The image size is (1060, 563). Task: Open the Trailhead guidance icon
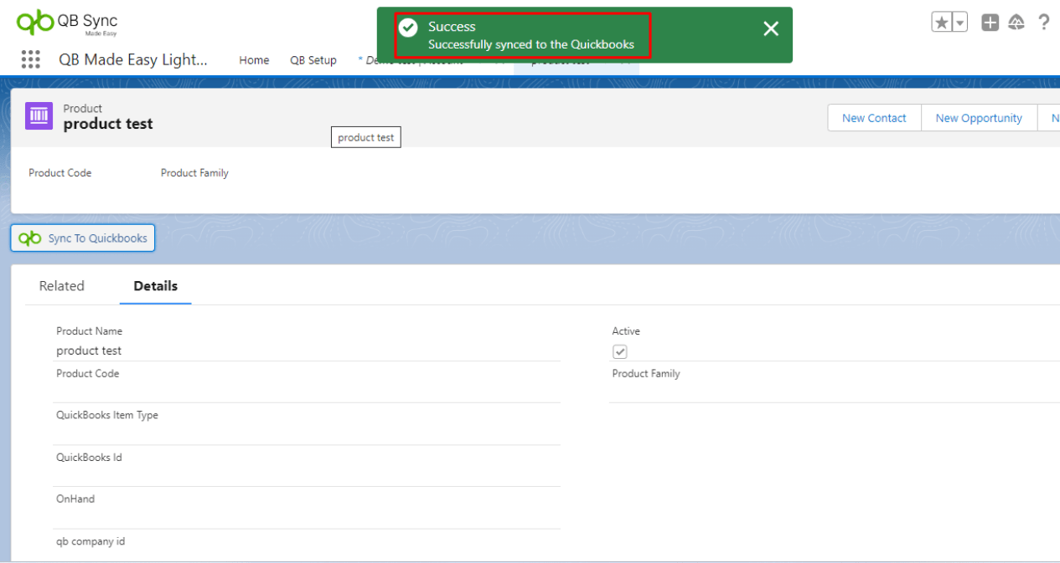[x=1016, y=23]
